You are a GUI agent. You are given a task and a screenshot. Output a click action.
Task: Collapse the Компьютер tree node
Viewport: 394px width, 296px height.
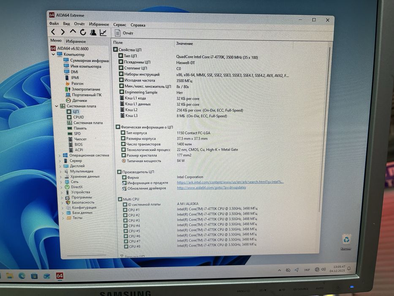click(x=53, y=55)
